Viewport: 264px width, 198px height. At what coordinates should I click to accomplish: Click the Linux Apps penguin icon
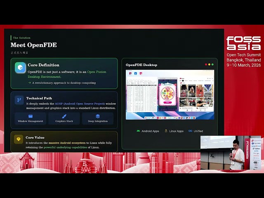point(166,131)
